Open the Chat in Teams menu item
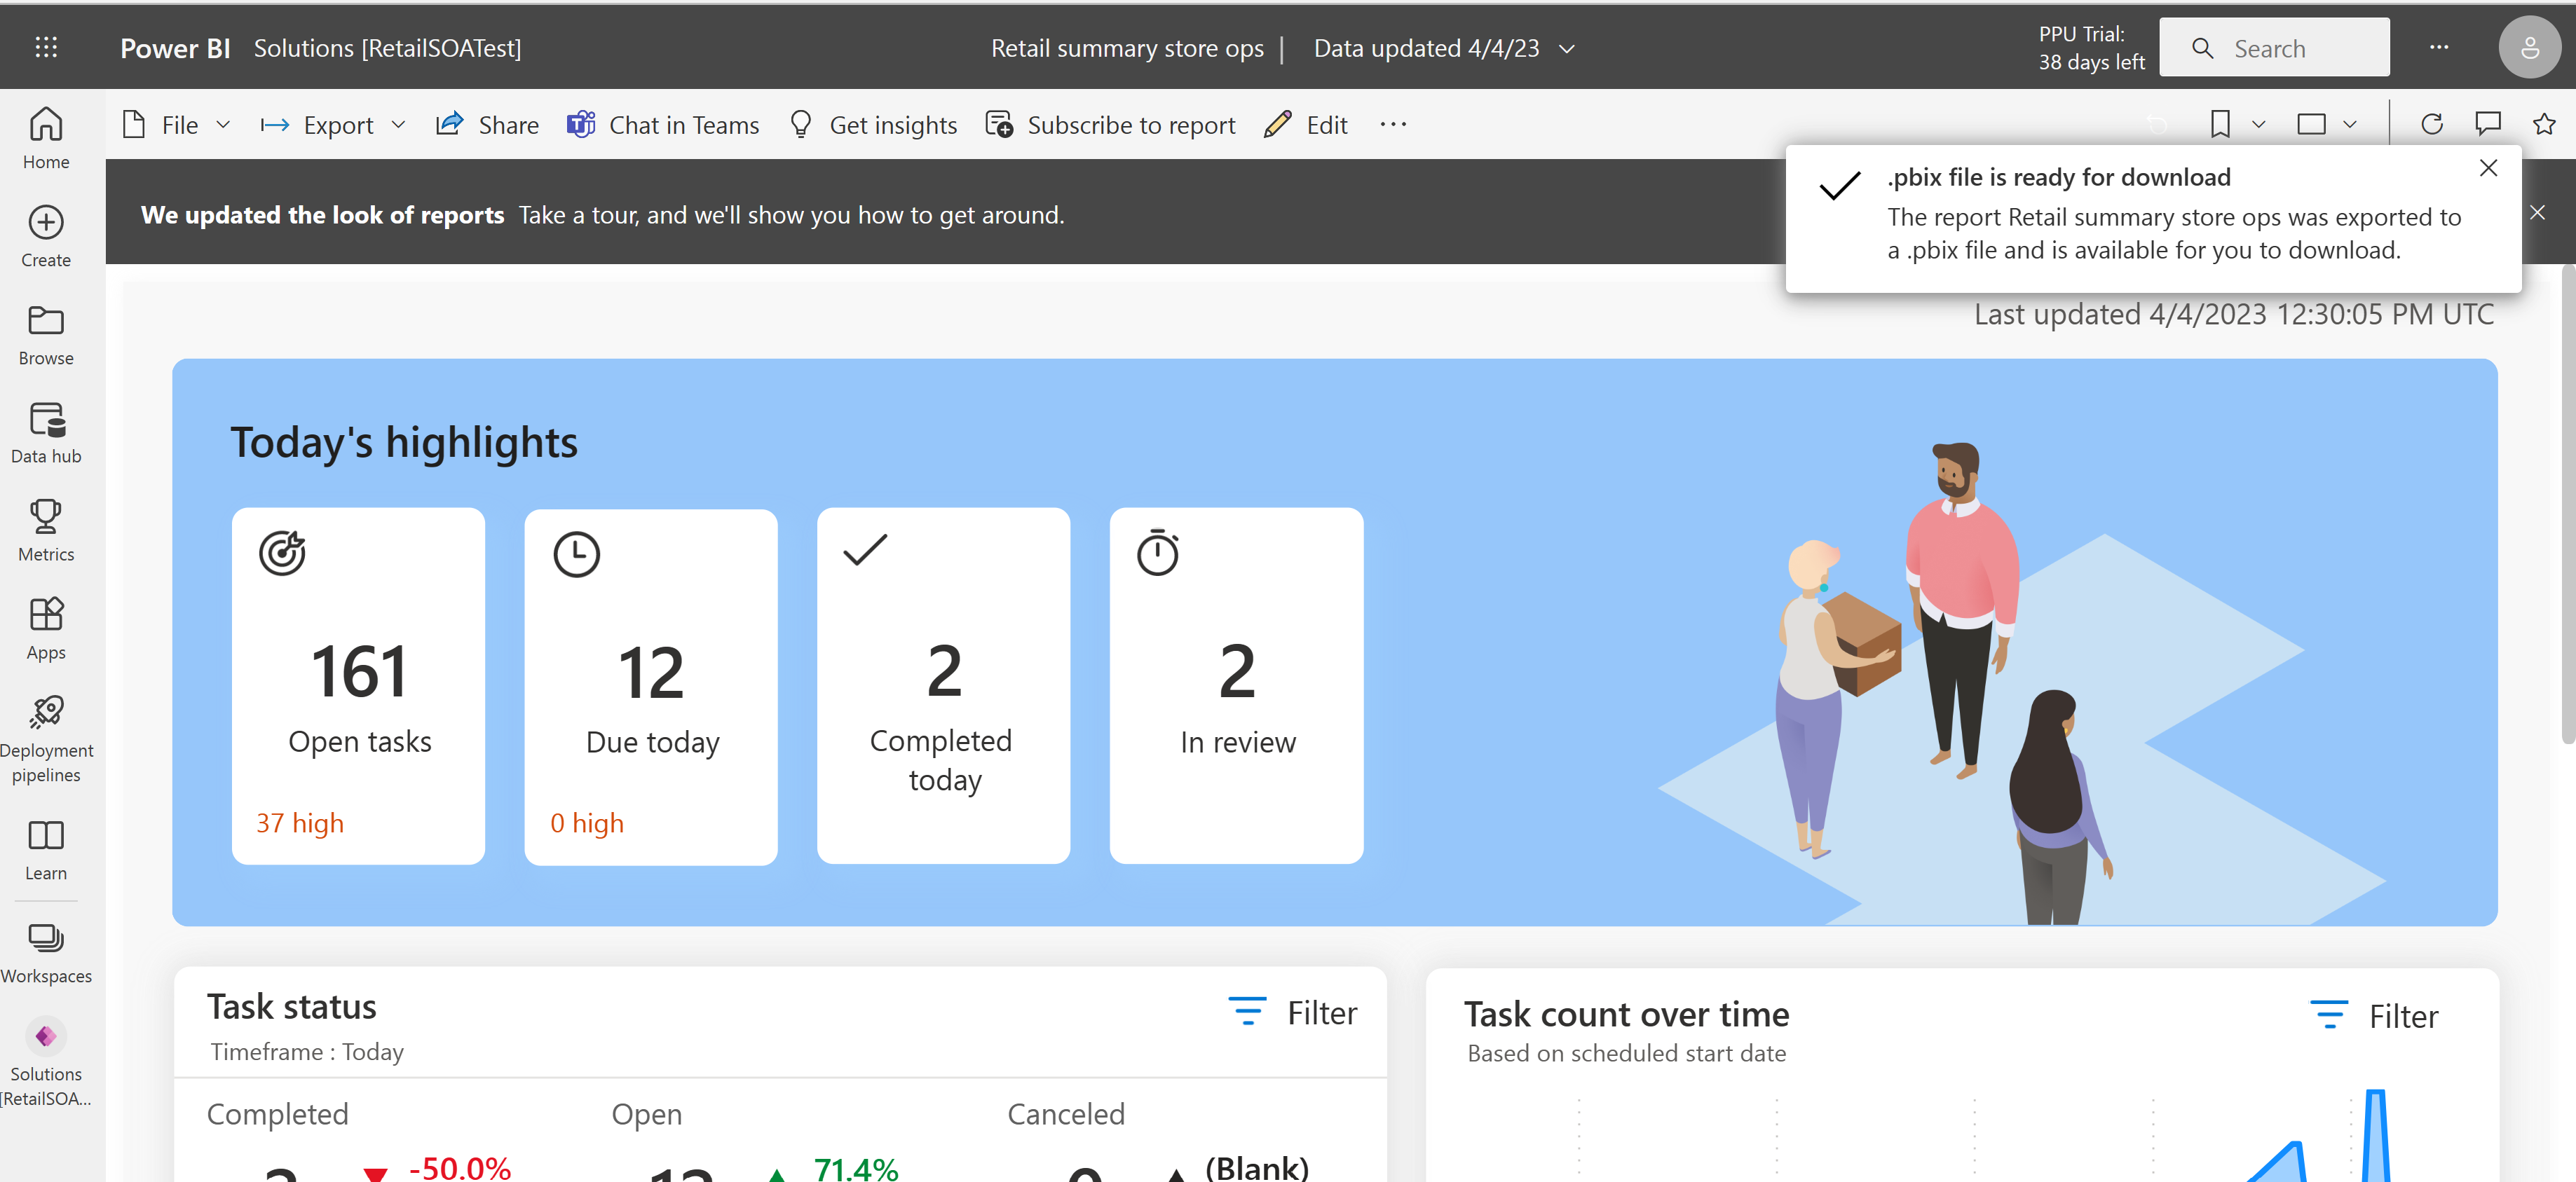Screen dimensions: 2576x1182 pyautogui.click(x=664, y=125)
